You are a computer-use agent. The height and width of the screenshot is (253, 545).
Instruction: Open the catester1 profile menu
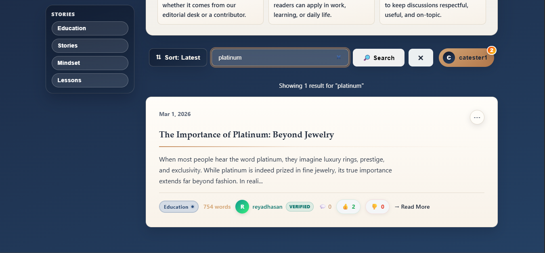pyautogui.click(x=466, y=58)
